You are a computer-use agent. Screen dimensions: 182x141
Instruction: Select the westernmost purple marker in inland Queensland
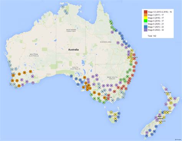point(118,43)
